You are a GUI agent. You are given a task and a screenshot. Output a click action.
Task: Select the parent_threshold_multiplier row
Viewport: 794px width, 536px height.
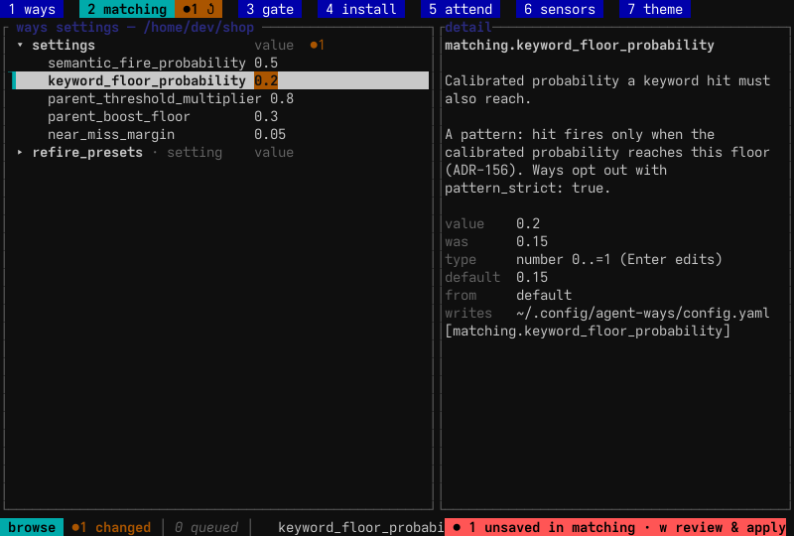220,98
